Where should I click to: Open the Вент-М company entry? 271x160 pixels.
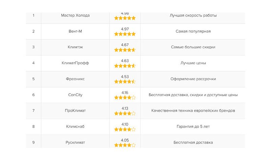click(x=75, y=31)
